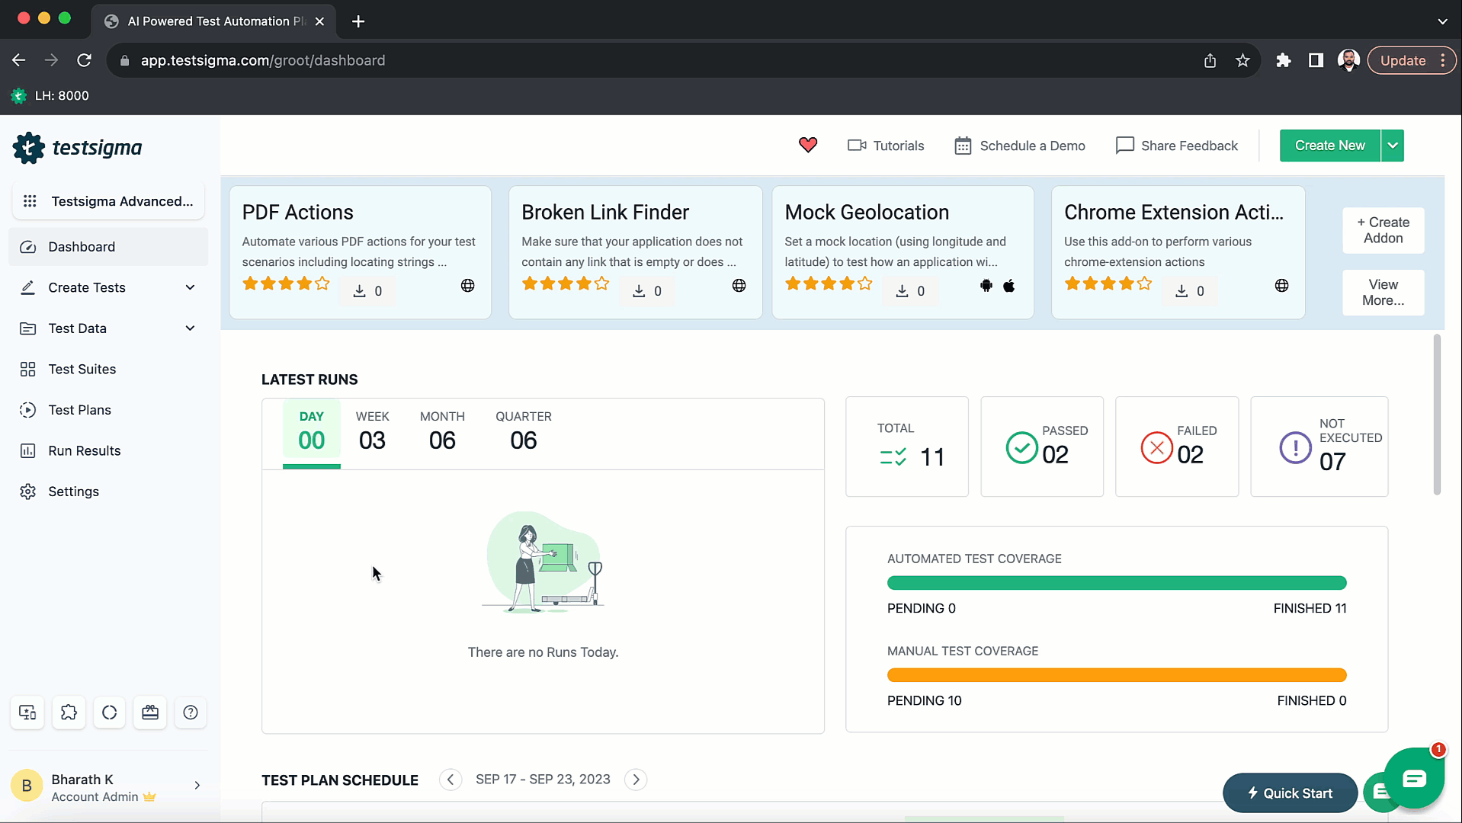Open the PDF Actions addon card
Screen dimensions: 1462x823
[x=360, y=252]
